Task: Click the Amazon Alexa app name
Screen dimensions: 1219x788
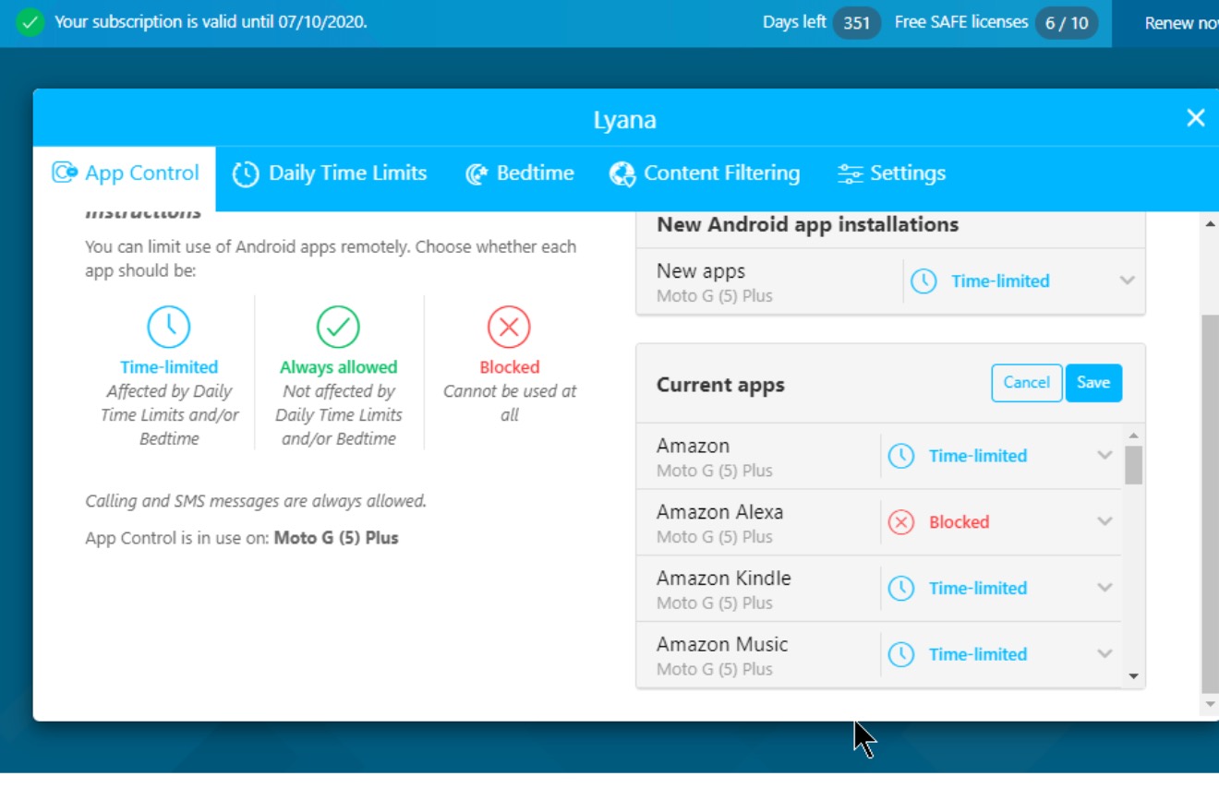Action: (719, 512)
